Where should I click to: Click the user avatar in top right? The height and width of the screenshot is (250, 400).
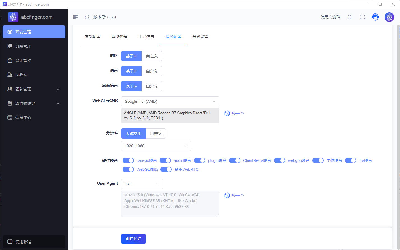(x=389, y=17)
